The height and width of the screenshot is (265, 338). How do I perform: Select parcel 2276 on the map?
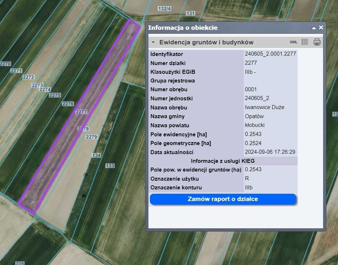(x=68, y=104)
